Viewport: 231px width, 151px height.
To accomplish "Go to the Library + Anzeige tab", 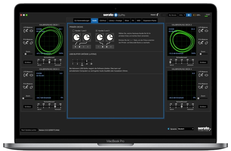I will (x=115, y=21).
